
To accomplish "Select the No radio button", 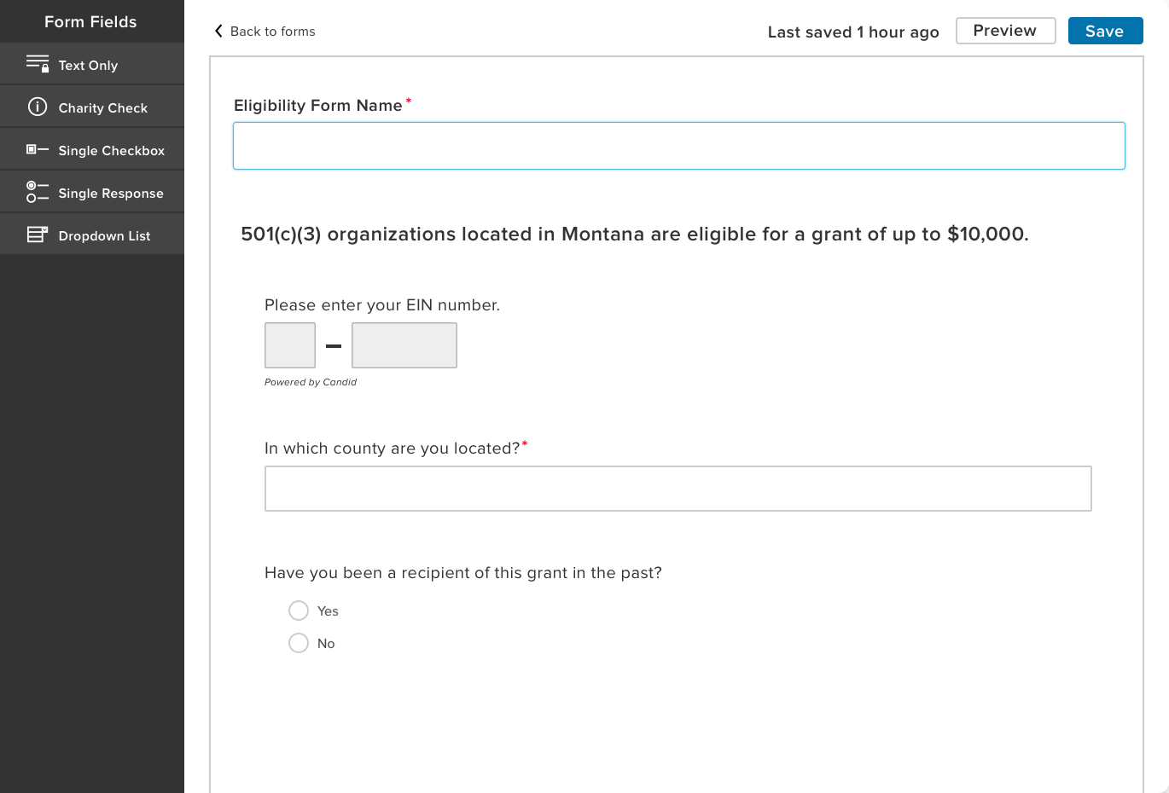I will coord(299,643).
